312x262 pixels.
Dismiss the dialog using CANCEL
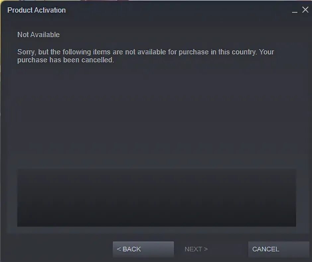[278, 249]
